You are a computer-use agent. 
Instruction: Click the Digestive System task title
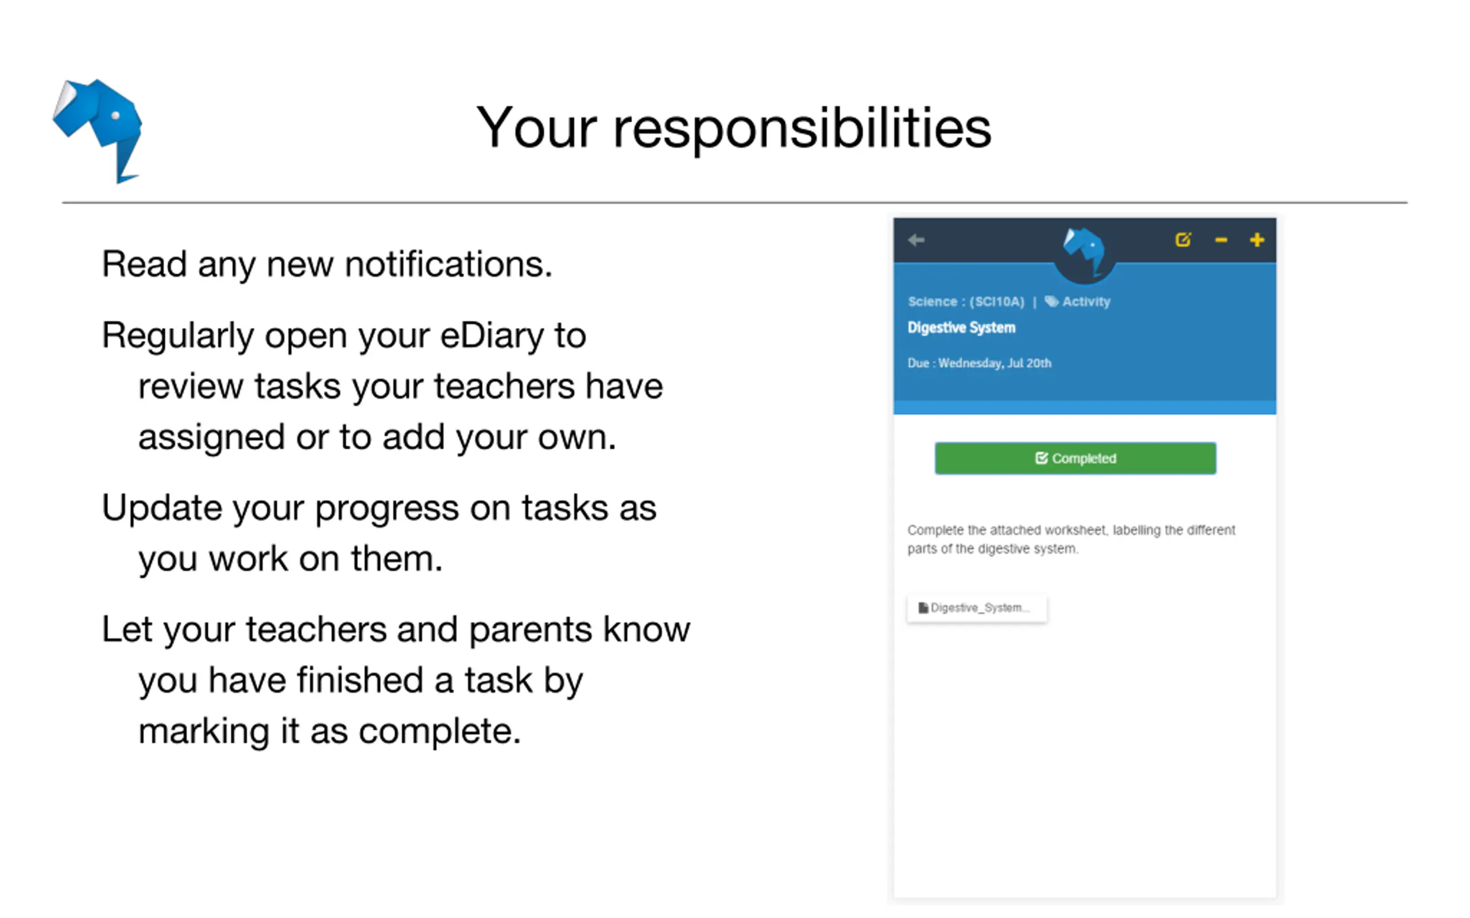click(961, 327)
